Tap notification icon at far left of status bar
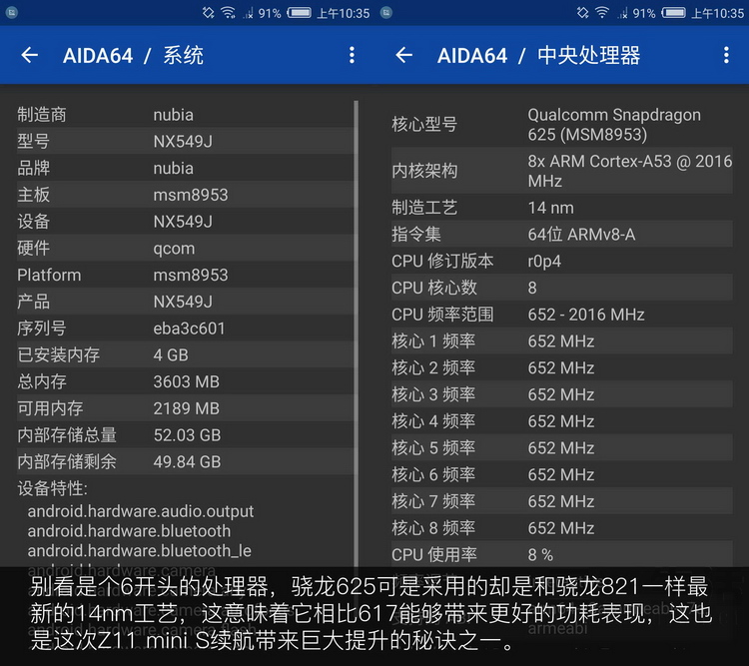This screenshot has width=749, height=666. click(12, 12)
